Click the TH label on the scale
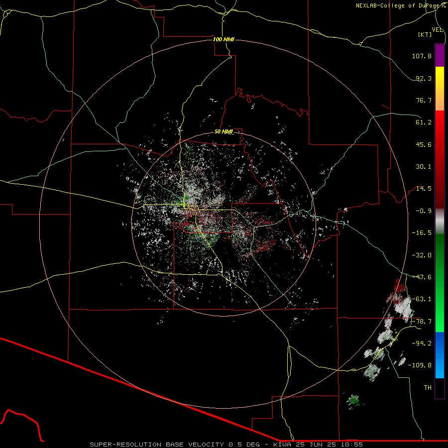 click(x=428, y=388)
